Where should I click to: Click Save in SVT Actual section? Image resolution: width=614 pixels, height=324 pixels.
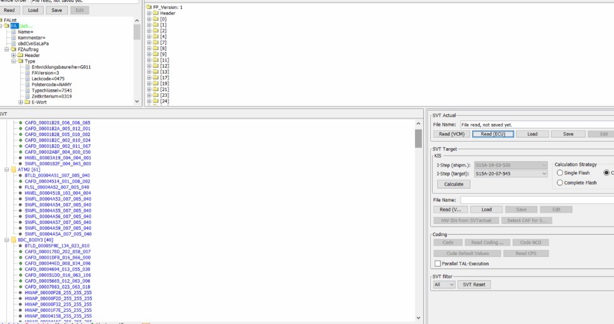[x=568, y=134]
